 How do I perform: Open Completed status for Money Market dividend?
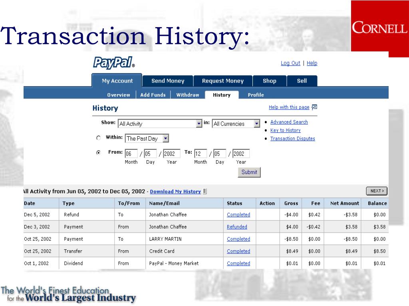238,263
